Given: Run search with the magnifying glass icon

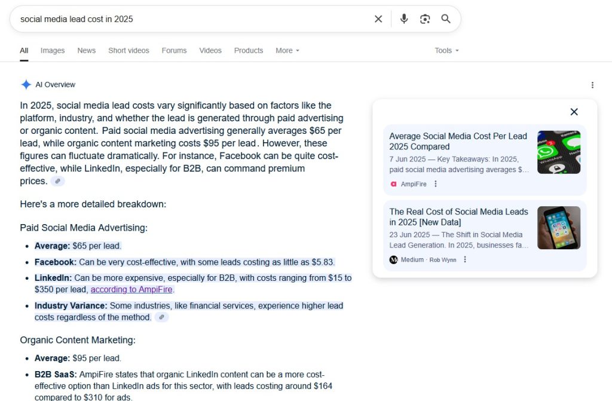Looking at the screenshot, I should coord(446,19).
